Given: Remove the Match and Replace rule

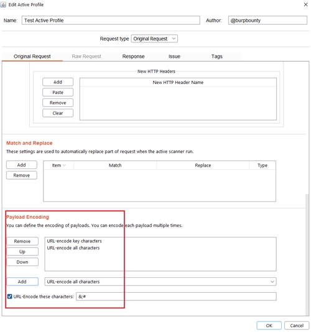Looking at the screenshot, I should [22, 175].
